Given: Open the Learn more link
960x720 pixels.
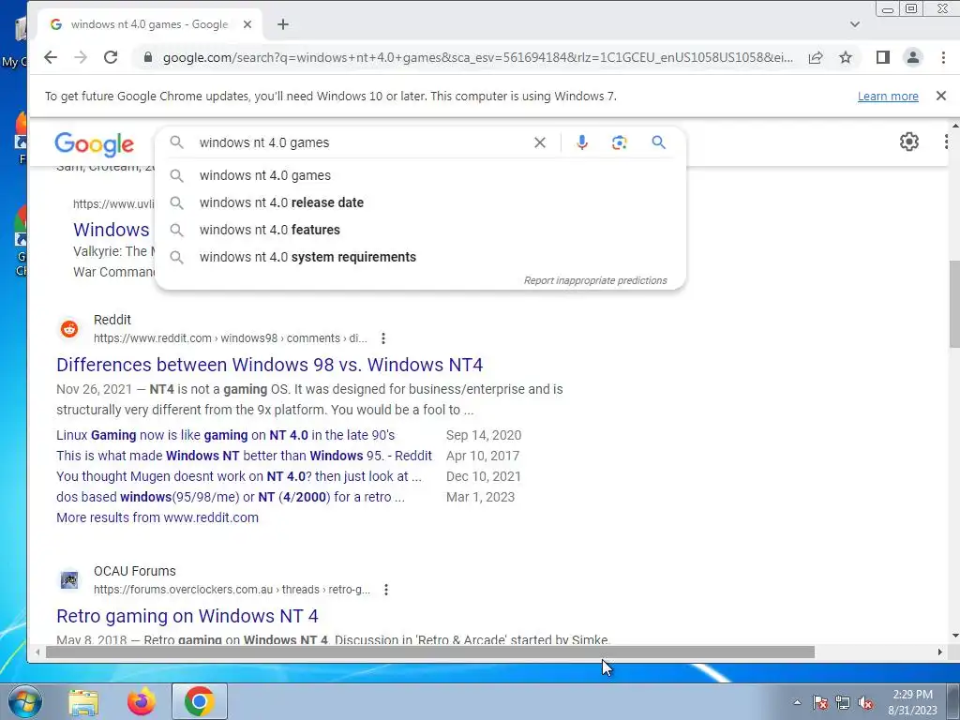Looking at the screenshot, I should coord(888,97).
